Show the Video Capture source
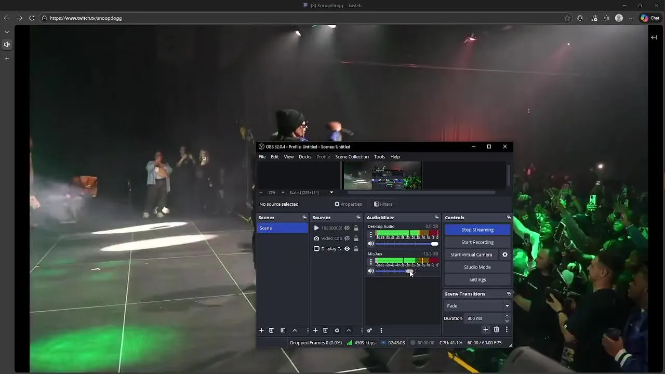 click(347, 238)
